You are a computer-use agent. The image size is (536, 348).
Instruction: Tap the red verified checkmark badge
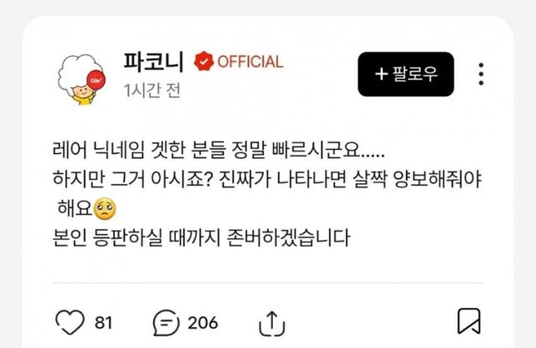point(204,61)
